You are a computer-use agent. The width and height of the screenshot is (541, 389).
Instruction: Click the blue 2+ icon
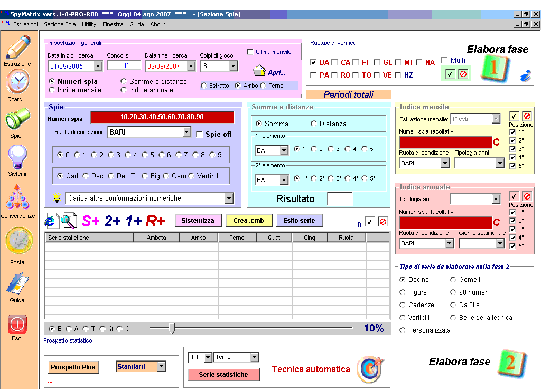click(113, 221)
